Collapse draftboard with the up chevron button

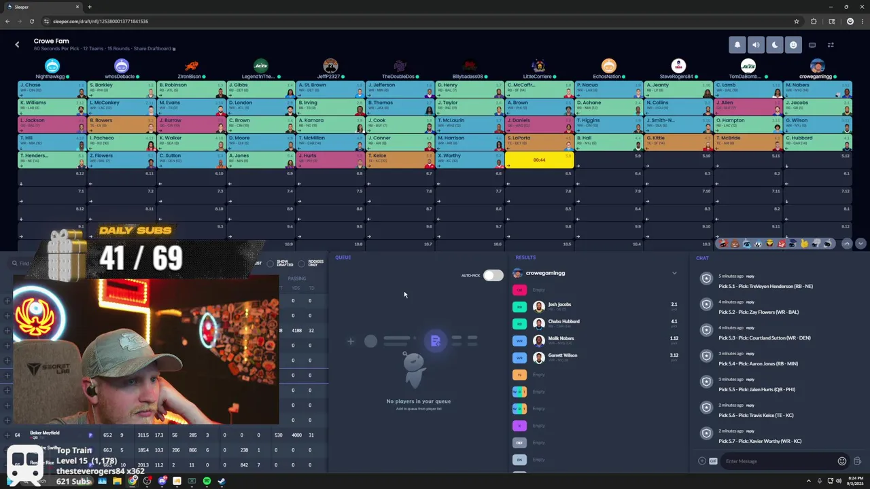coord(847,243)
